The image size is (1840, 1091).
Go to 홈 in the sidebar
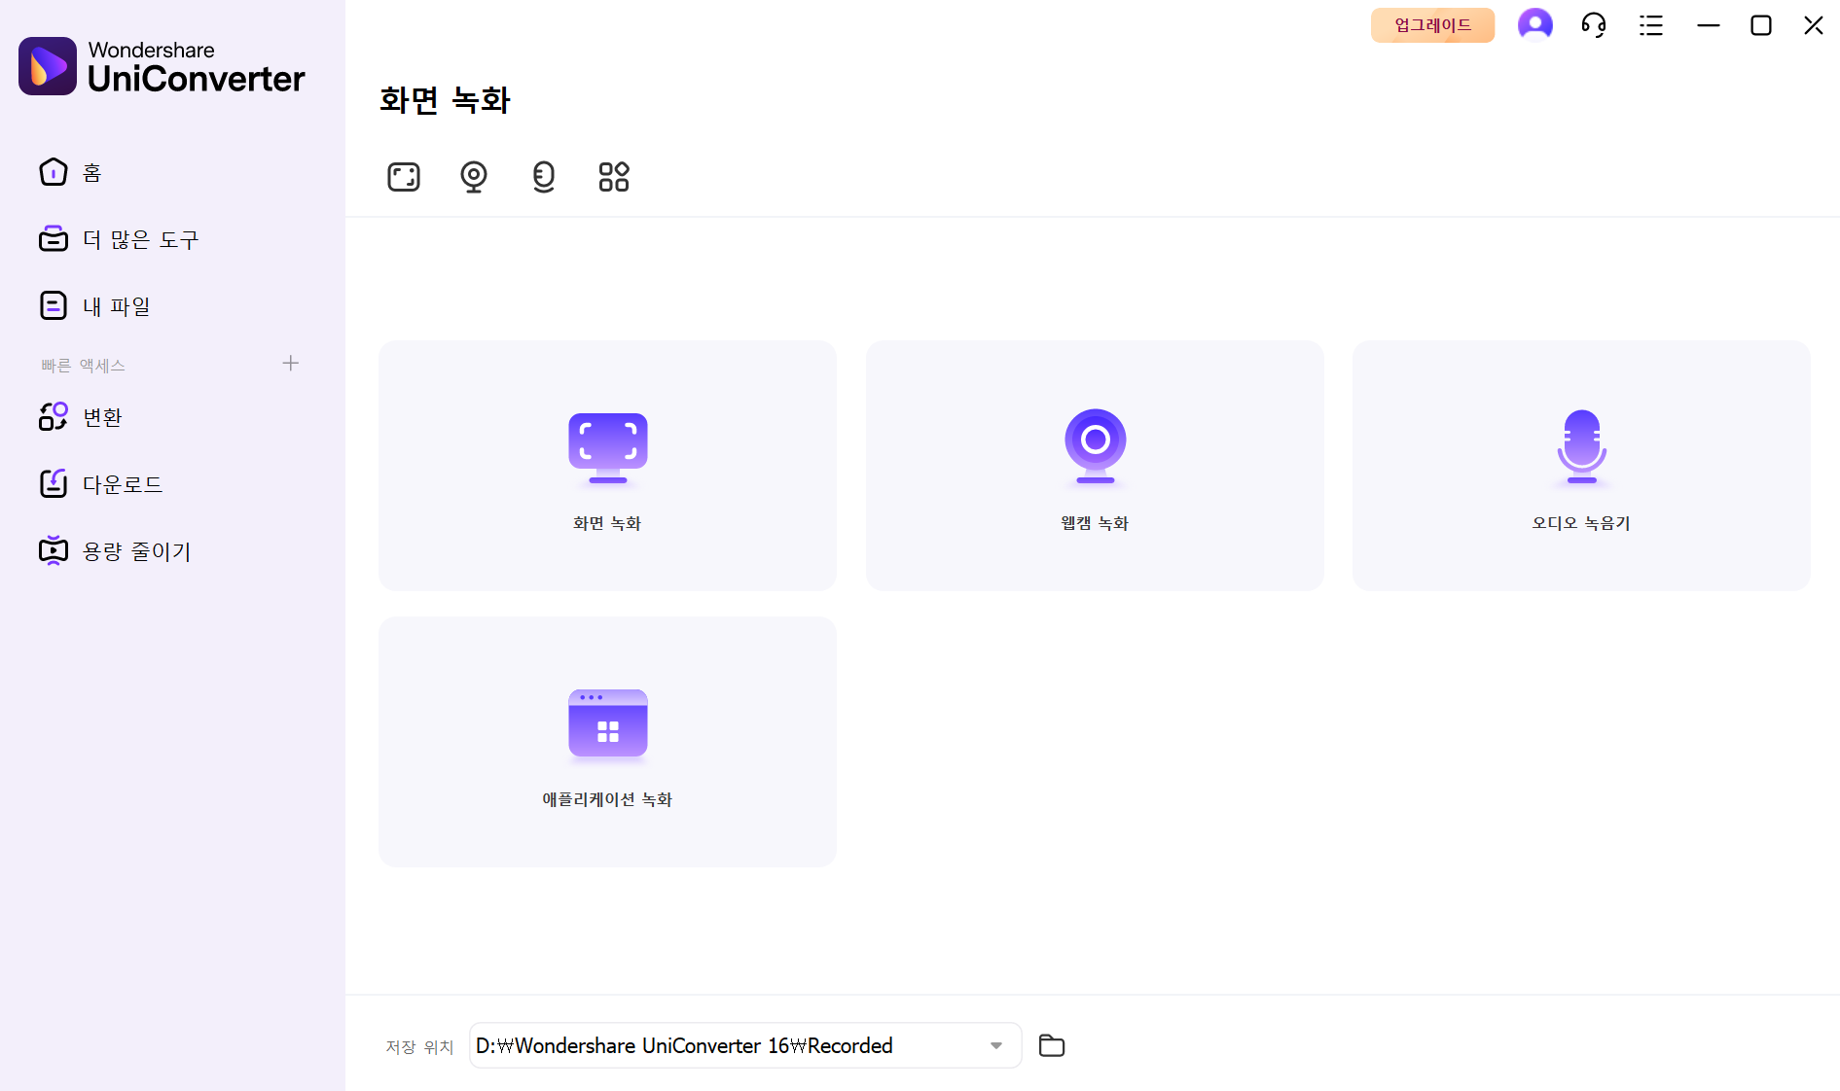click(x=91, y=173)
